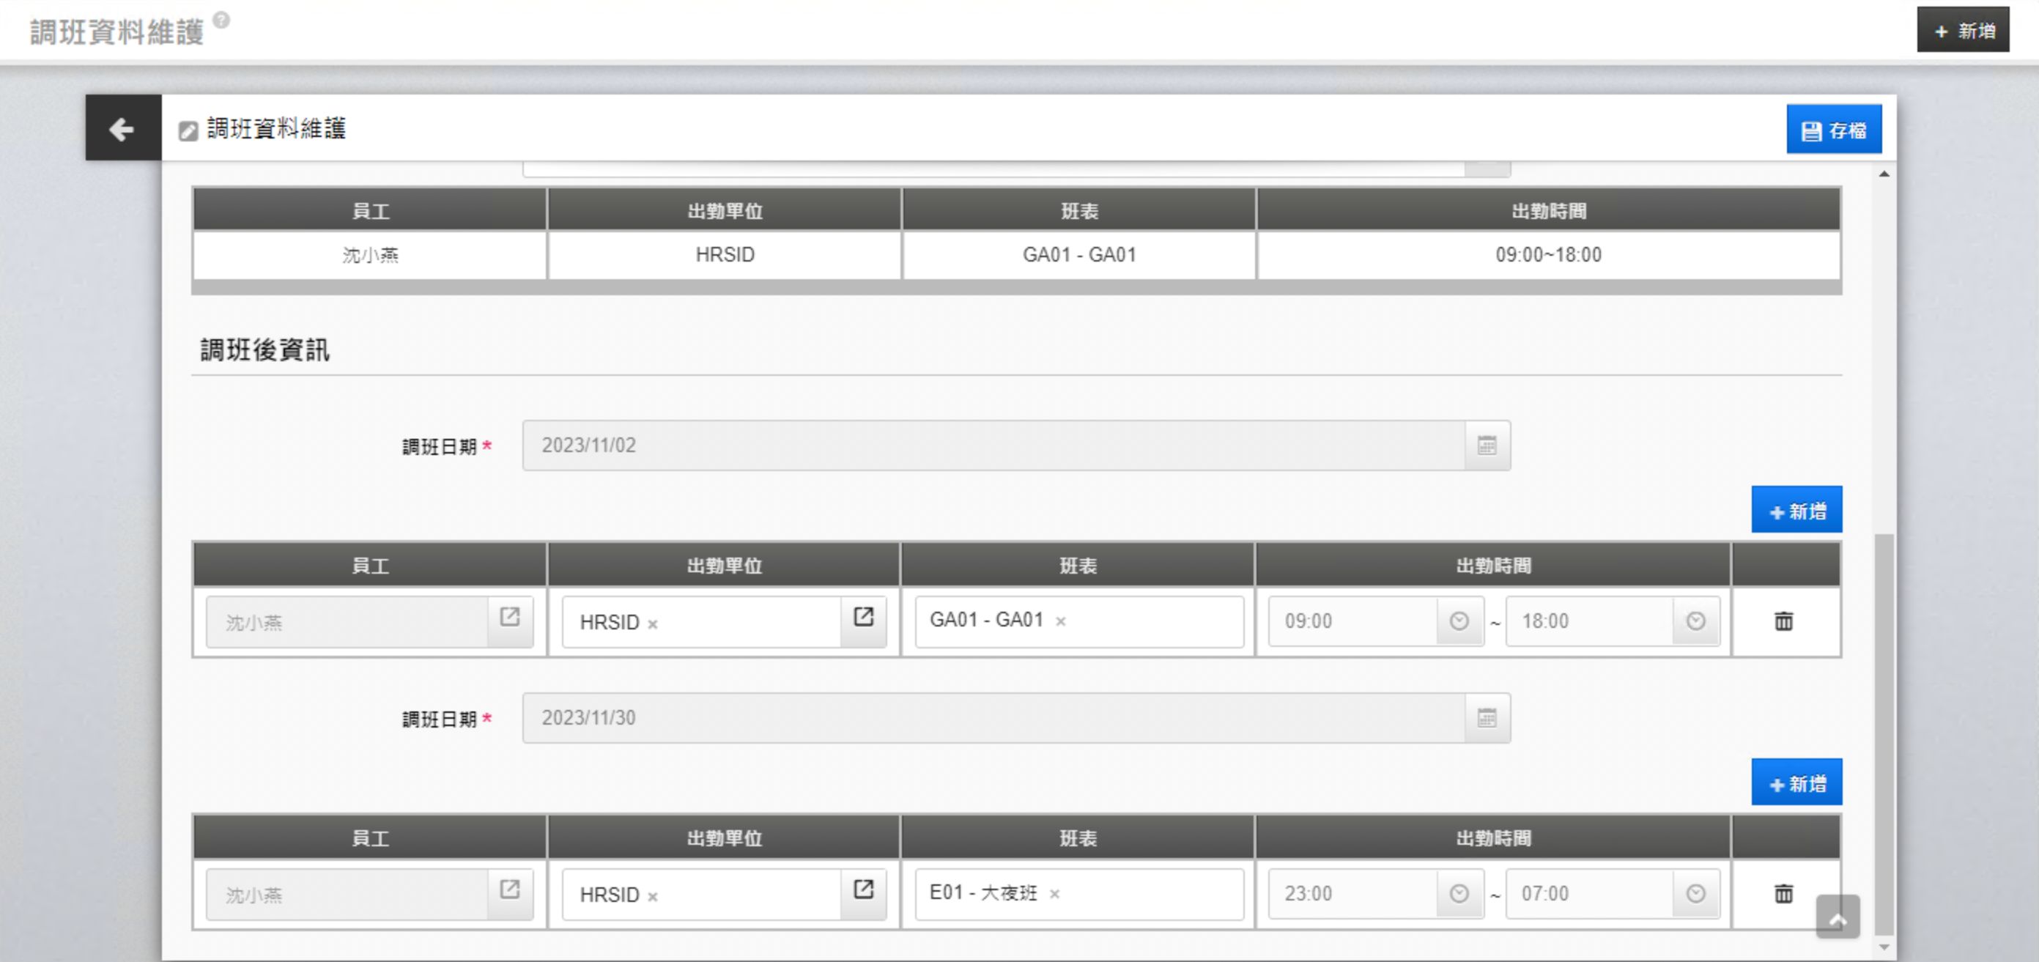
Task: Open time picker clock for 09:00
Action: pos(1459,621)
